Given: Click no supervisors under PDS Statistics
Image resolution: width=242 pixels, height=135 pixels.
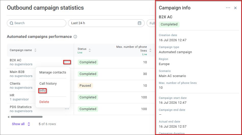Looking at the screenshot, I should click(21, 111).
